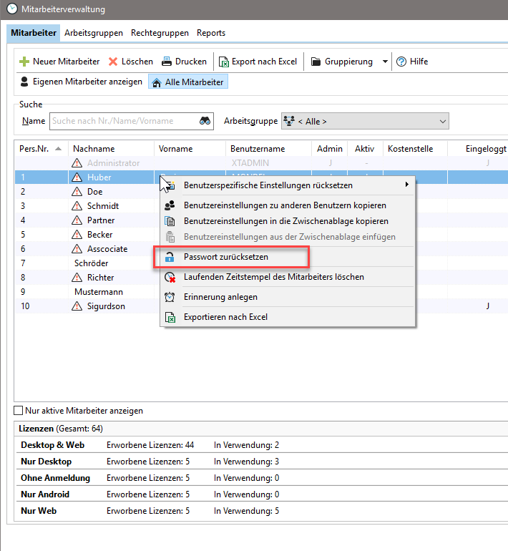Select Exportieren nach Excel menu entry
This screenshot has height=551, width=508.
225,317
